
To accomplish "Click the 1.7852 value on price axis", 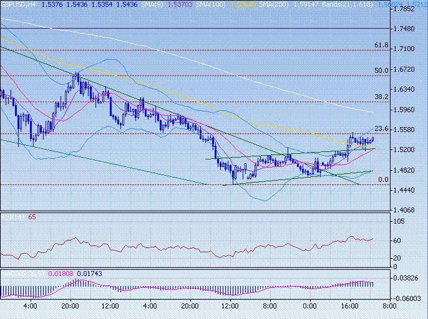I will (407, 10).
